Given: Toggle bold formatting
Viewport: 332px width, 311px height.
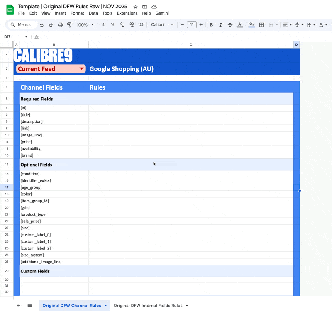Looking at the screenshot, I should coord(211,25).
